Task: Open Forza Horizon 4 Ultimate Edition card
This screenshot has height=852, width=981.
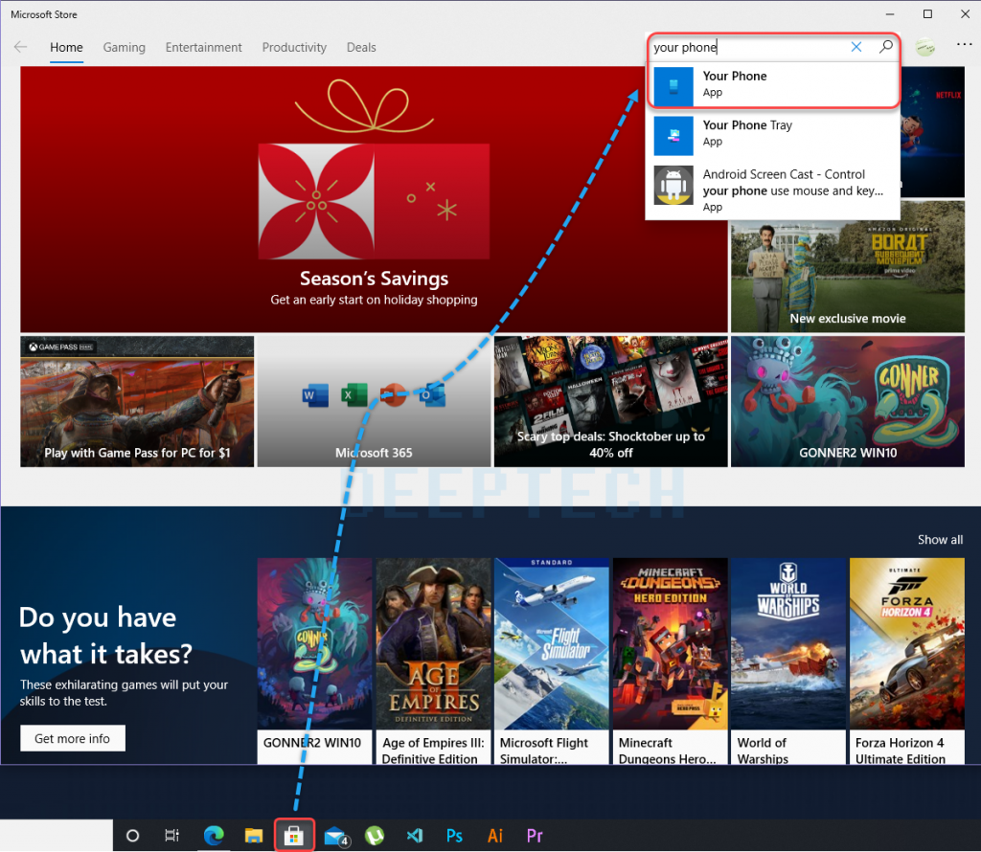Action: tap(906, 661)
